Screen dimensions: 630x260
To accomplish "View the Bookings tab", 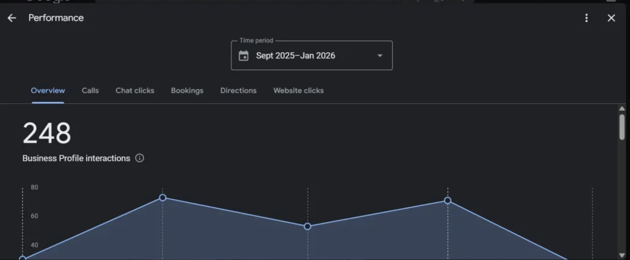I will tap(187, 90).
